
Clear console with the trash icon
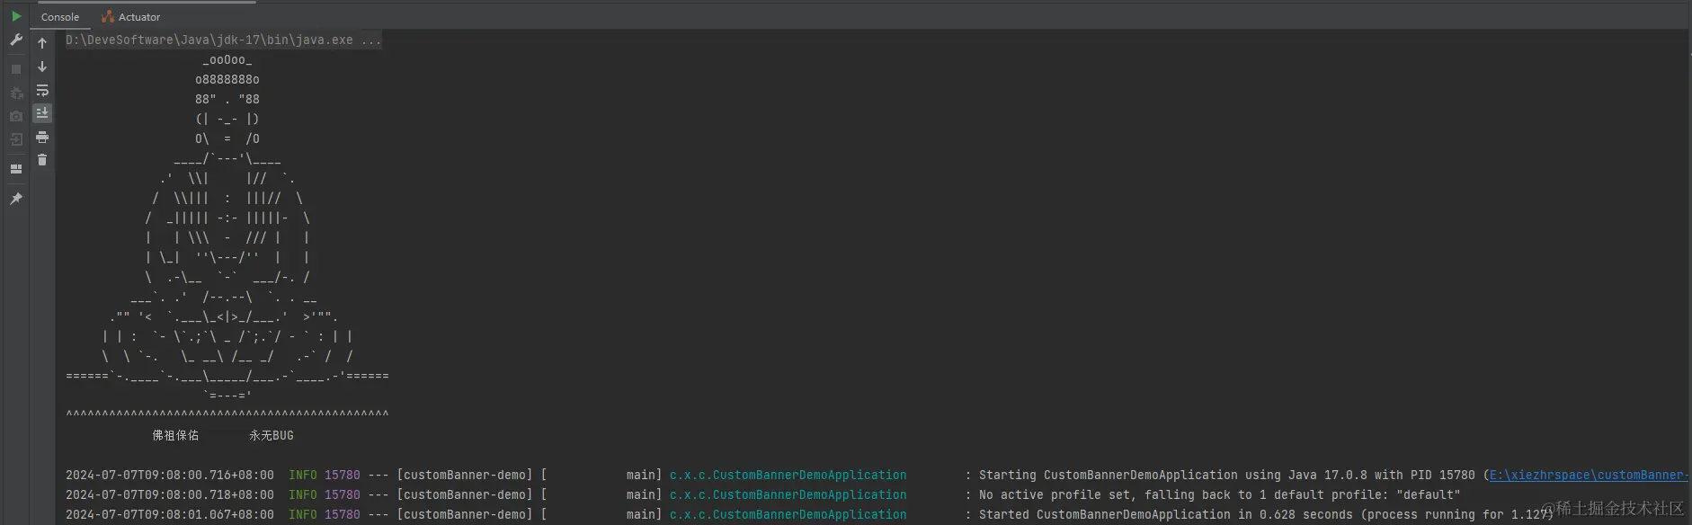(42, 160)
